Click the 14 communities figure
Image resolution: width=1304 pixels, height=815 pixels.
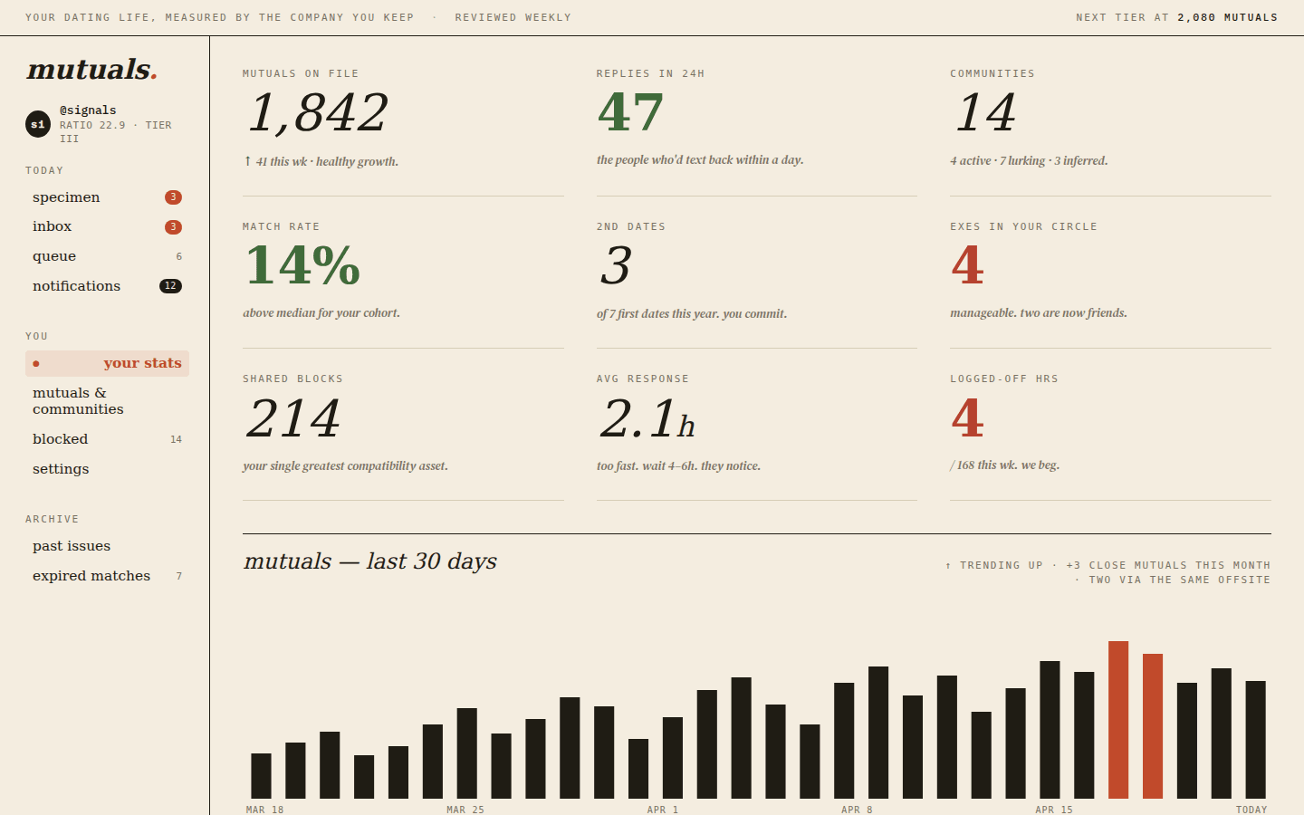pos(985,113)
